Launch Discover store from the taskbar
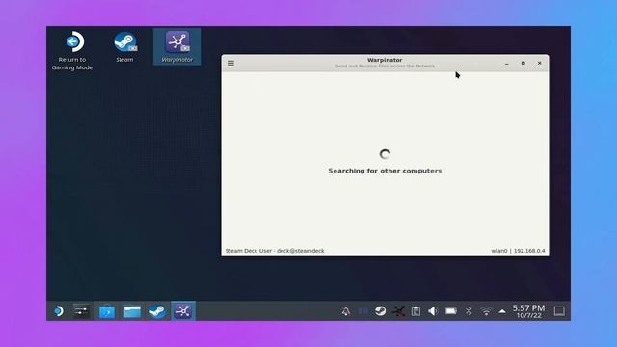617x347 pixels. click(107, 311)
